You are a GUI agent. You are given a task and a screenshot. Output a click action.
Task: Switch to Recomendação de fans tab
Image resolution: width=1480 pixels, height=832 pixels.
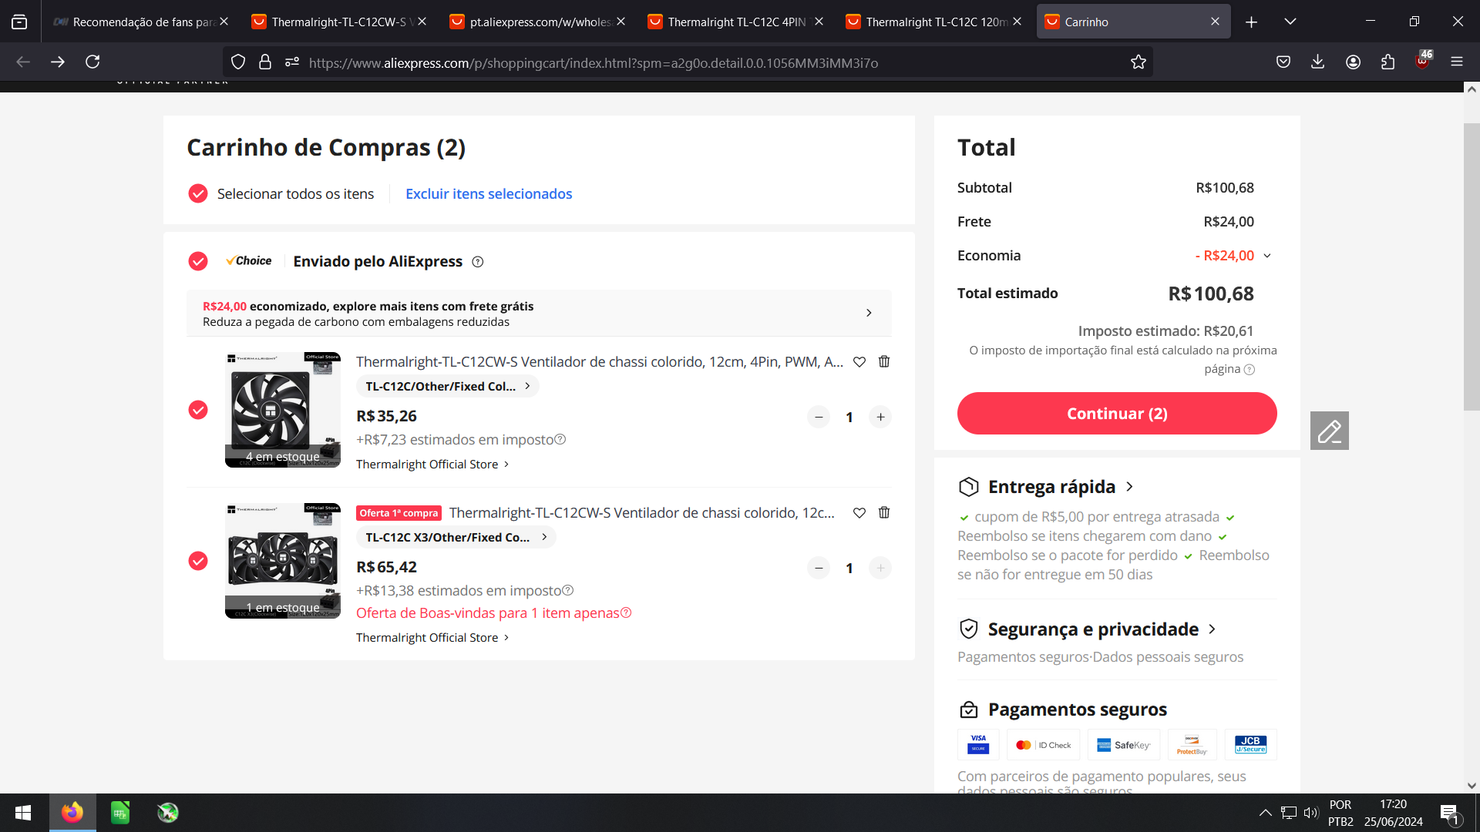(x=139, y=22)
